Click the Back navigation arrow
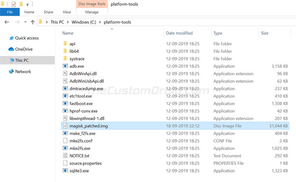 (x=7, y=22)
